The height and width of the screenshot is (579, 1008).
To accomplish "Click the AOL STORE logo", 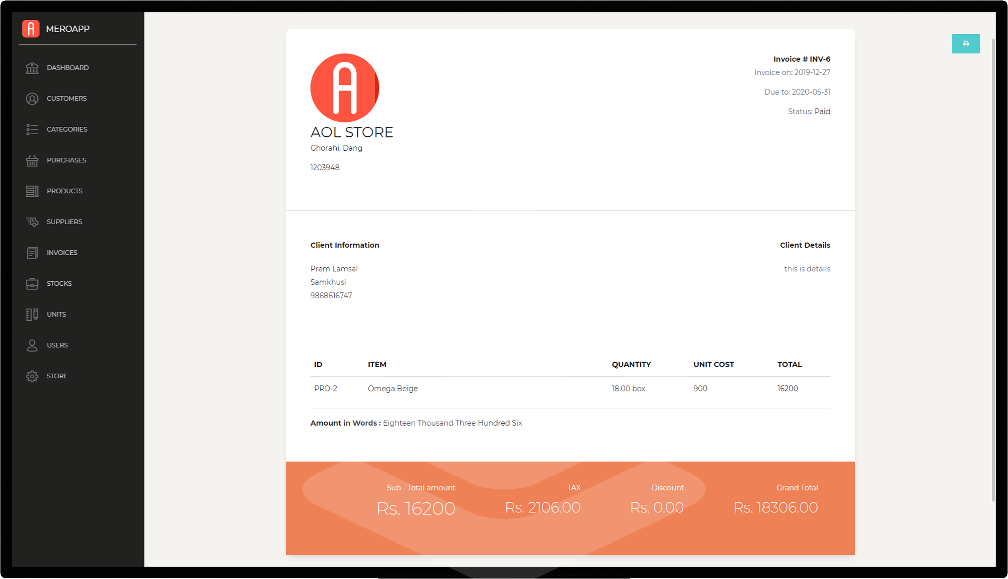I will click(x=344, y=87).
